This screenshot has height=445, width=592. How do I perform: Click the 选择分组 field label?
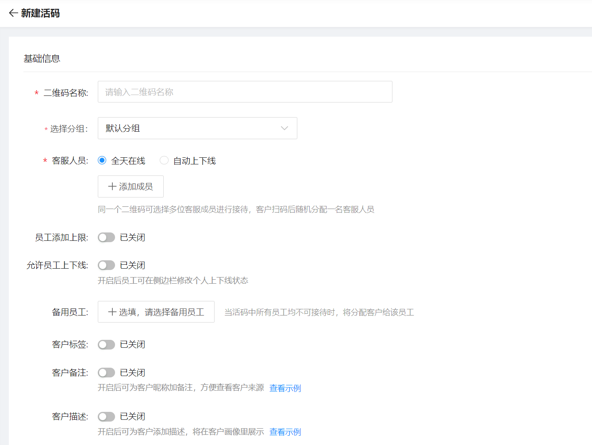(69, 129)
